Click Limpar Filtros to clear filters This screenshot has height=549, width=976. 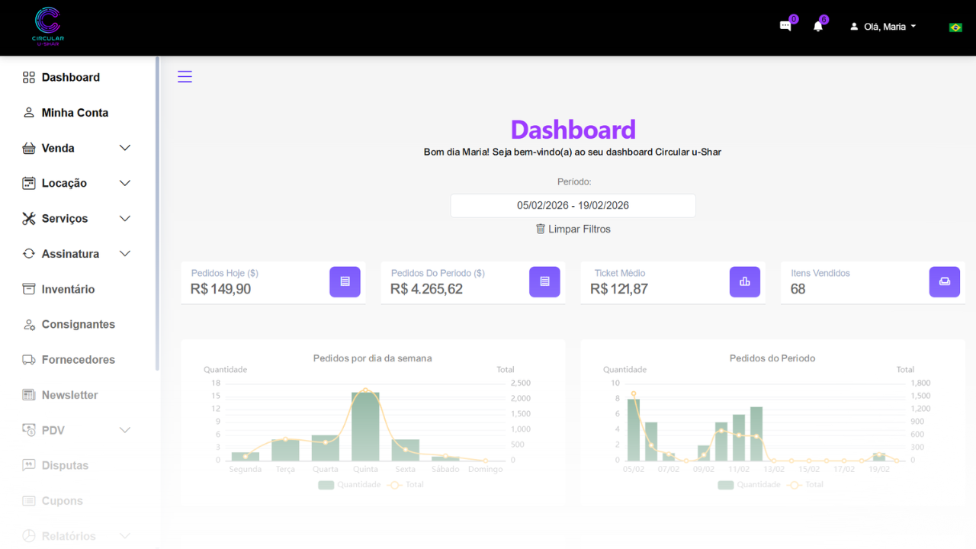(573, 229)
